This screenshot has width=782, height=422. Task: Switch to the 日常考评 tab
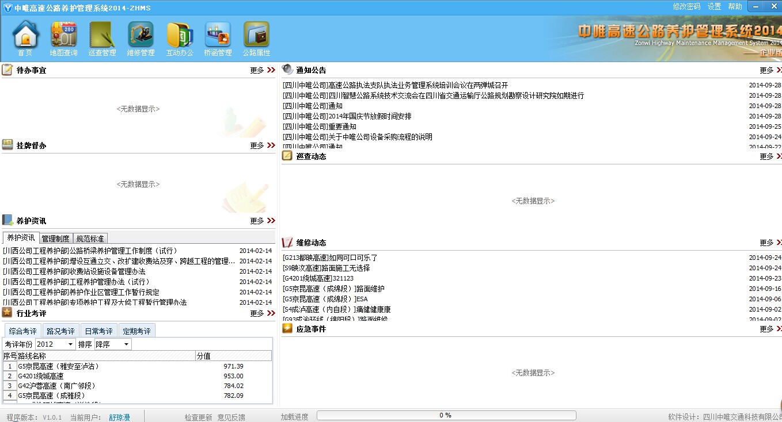click(x=99, y=331)
